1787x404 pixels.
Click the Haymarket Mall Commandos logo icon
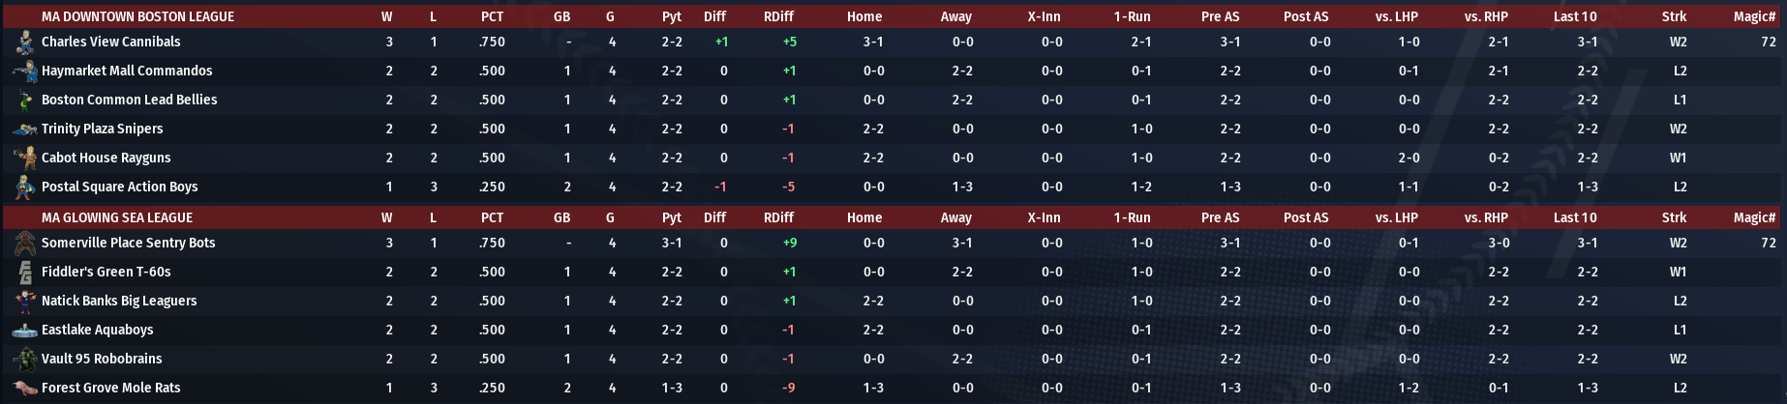(25, 72)
